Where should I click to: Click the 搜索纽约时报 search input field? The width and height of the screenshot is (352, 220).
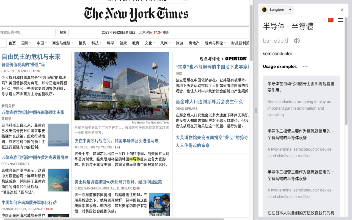coord(28,32)
